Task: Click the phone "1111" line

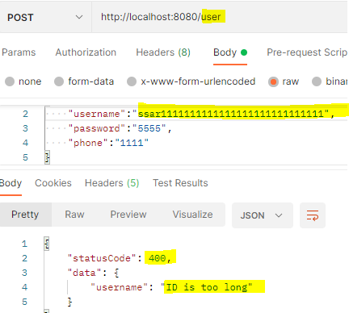Action: click(108, 143)
